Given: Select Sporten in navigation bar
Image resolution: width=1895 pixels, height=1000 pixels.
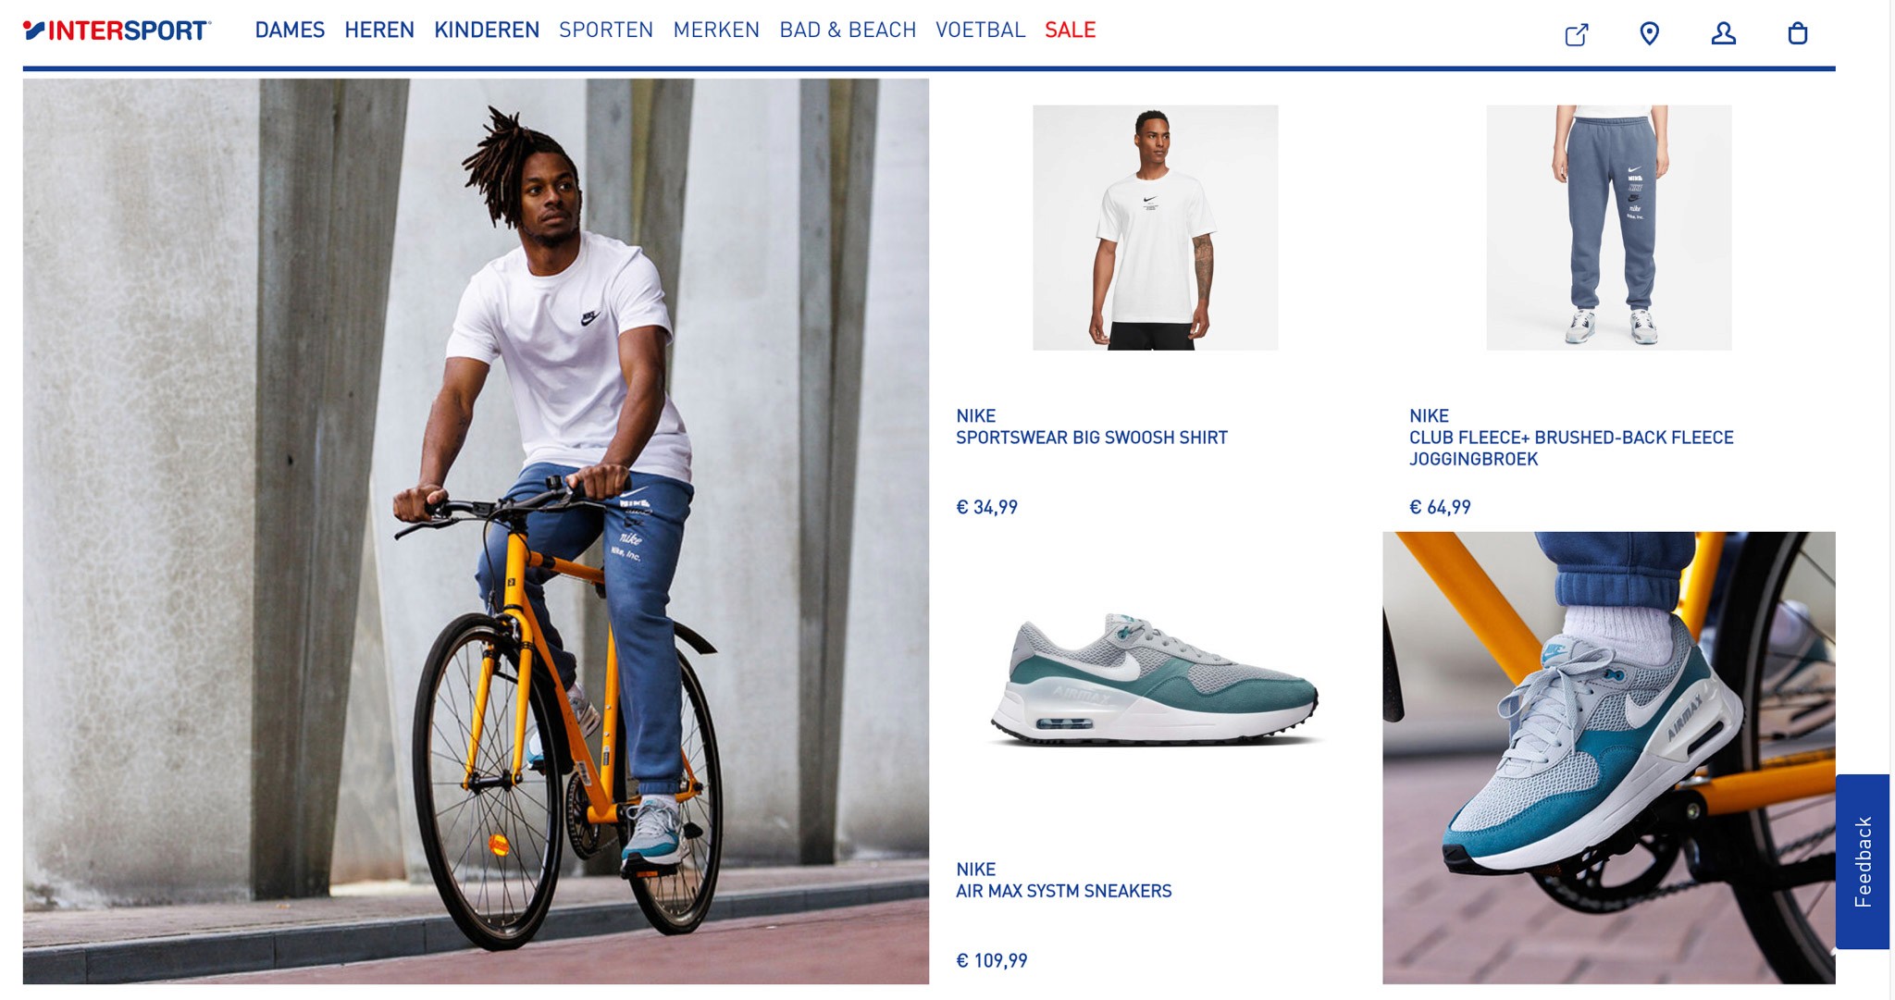Looking at the screenshot, I should click(606, 31).
